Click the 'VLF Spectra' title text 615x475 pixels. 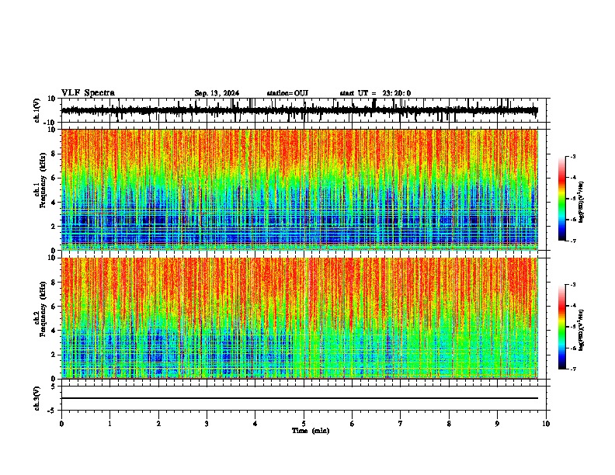point(88,93)
